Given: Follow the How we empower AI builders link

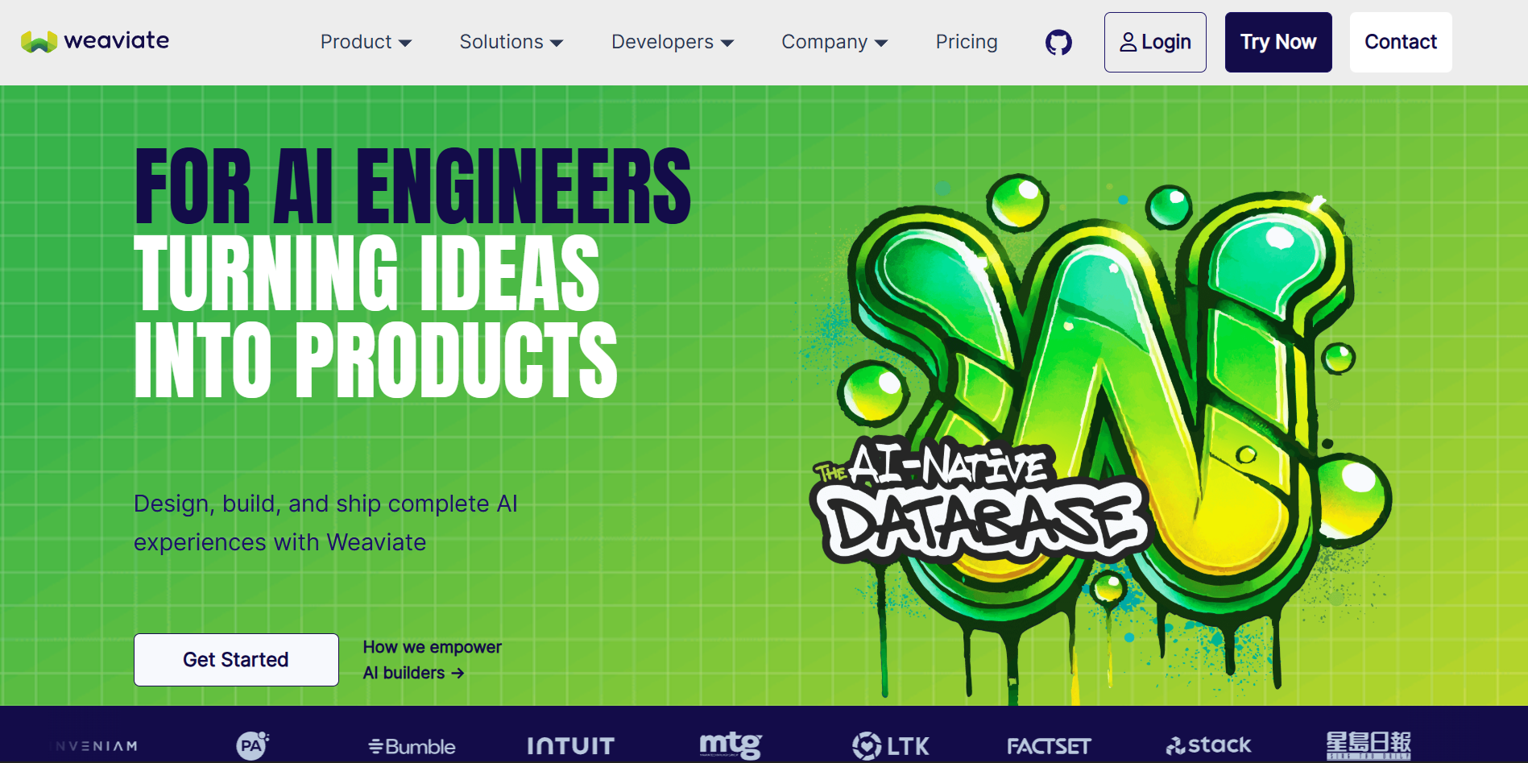Looking at the screenshot, I should pyautogui.click(x=432, y=660).
